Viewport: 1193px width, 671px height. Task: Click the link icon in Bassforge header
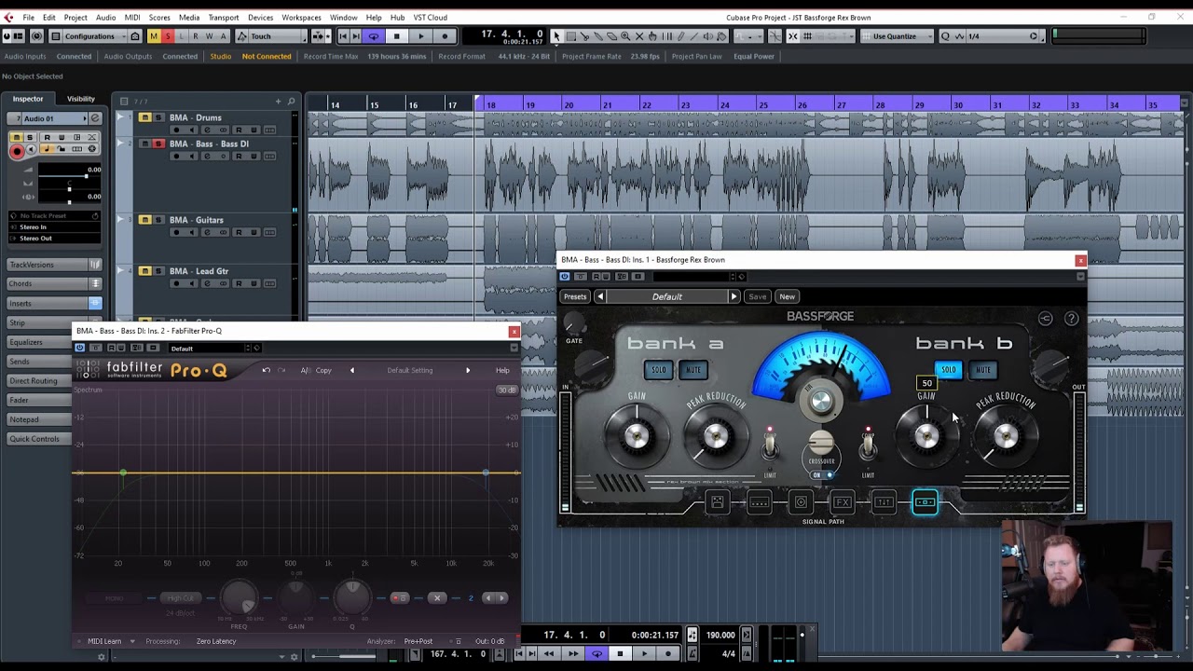coord(1045,319)
